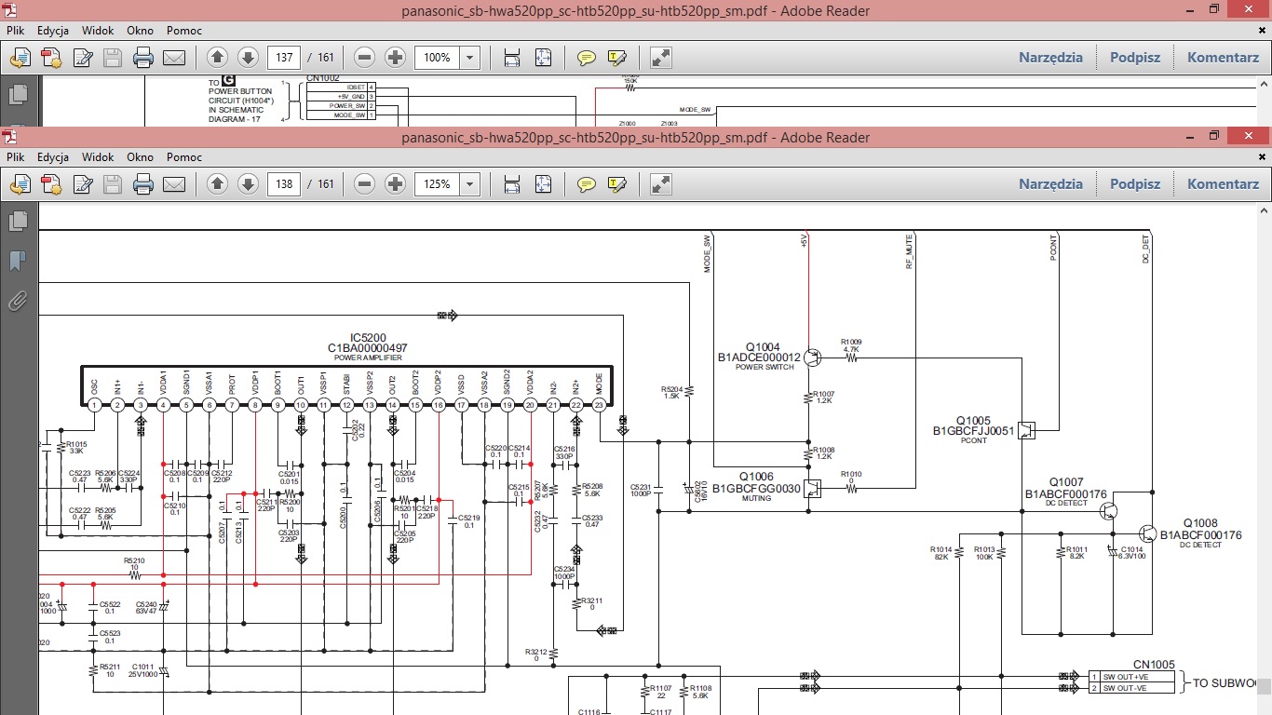The width and height of the screenshot is (1272, 715).
Task: Click fit one full page icon in page 138 window
Action: [543, 184]
